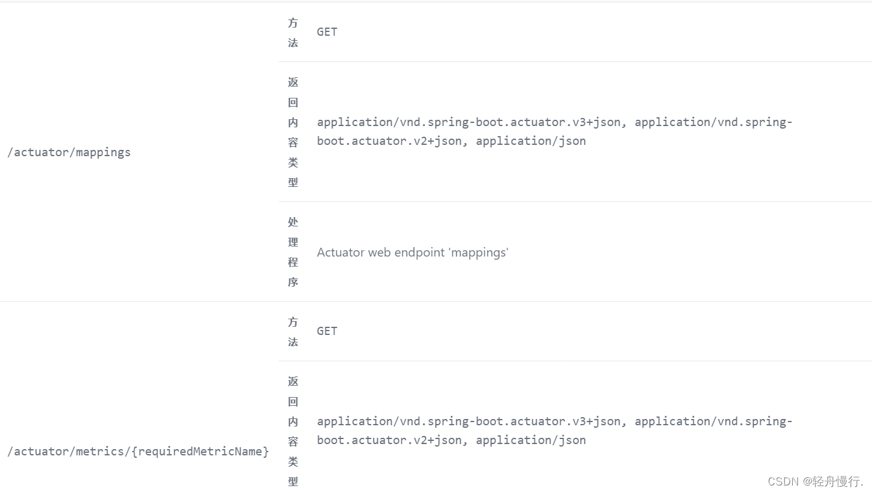This screenshot has width=872, height=493.
Task: Select the /actuator/metrics/{requiredMetricName} path text
Action: click(x=138, y=452)
